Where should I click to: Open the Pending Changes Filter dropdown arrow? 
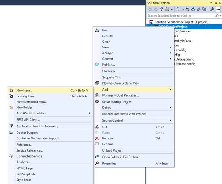(x=183, y=9)
